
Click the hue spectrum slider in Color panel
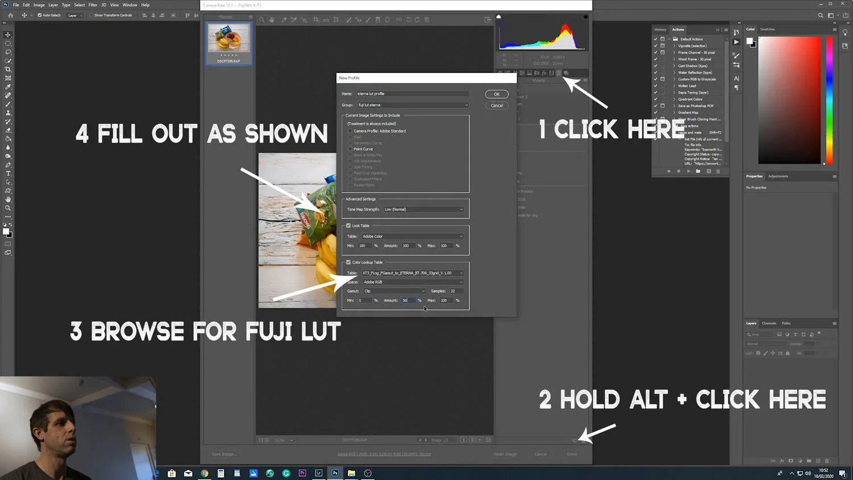point(830,100)
